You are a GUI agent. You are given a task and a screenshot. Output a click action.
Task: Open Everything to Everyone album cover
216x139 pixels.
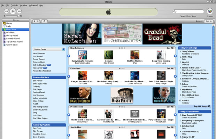pyautogui.click(x=83, y=55)
